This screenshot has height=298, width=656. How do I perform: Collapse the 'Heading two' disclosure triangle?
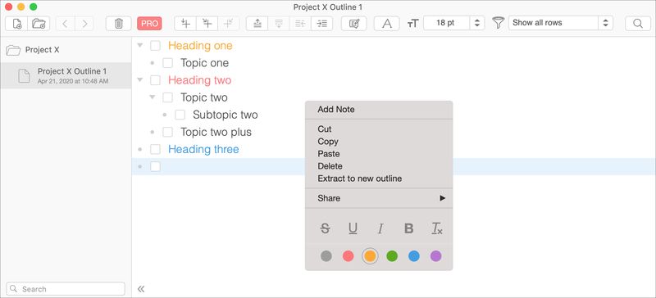coord(139,79)
